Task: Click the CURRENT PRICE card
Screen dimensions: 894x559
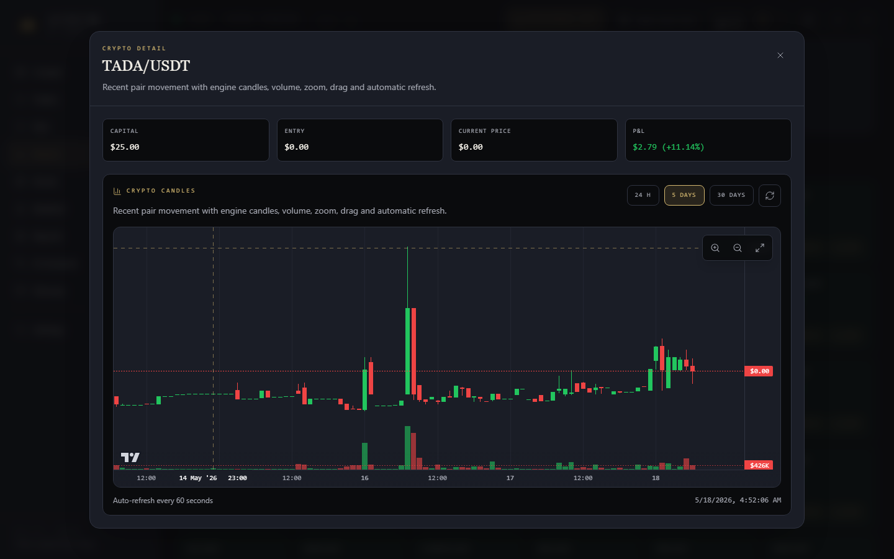Action: 534,140
